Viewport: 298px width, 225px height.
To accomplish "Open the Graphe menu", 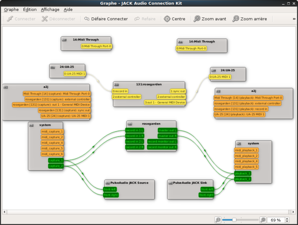I will click(x=12, y=10).
